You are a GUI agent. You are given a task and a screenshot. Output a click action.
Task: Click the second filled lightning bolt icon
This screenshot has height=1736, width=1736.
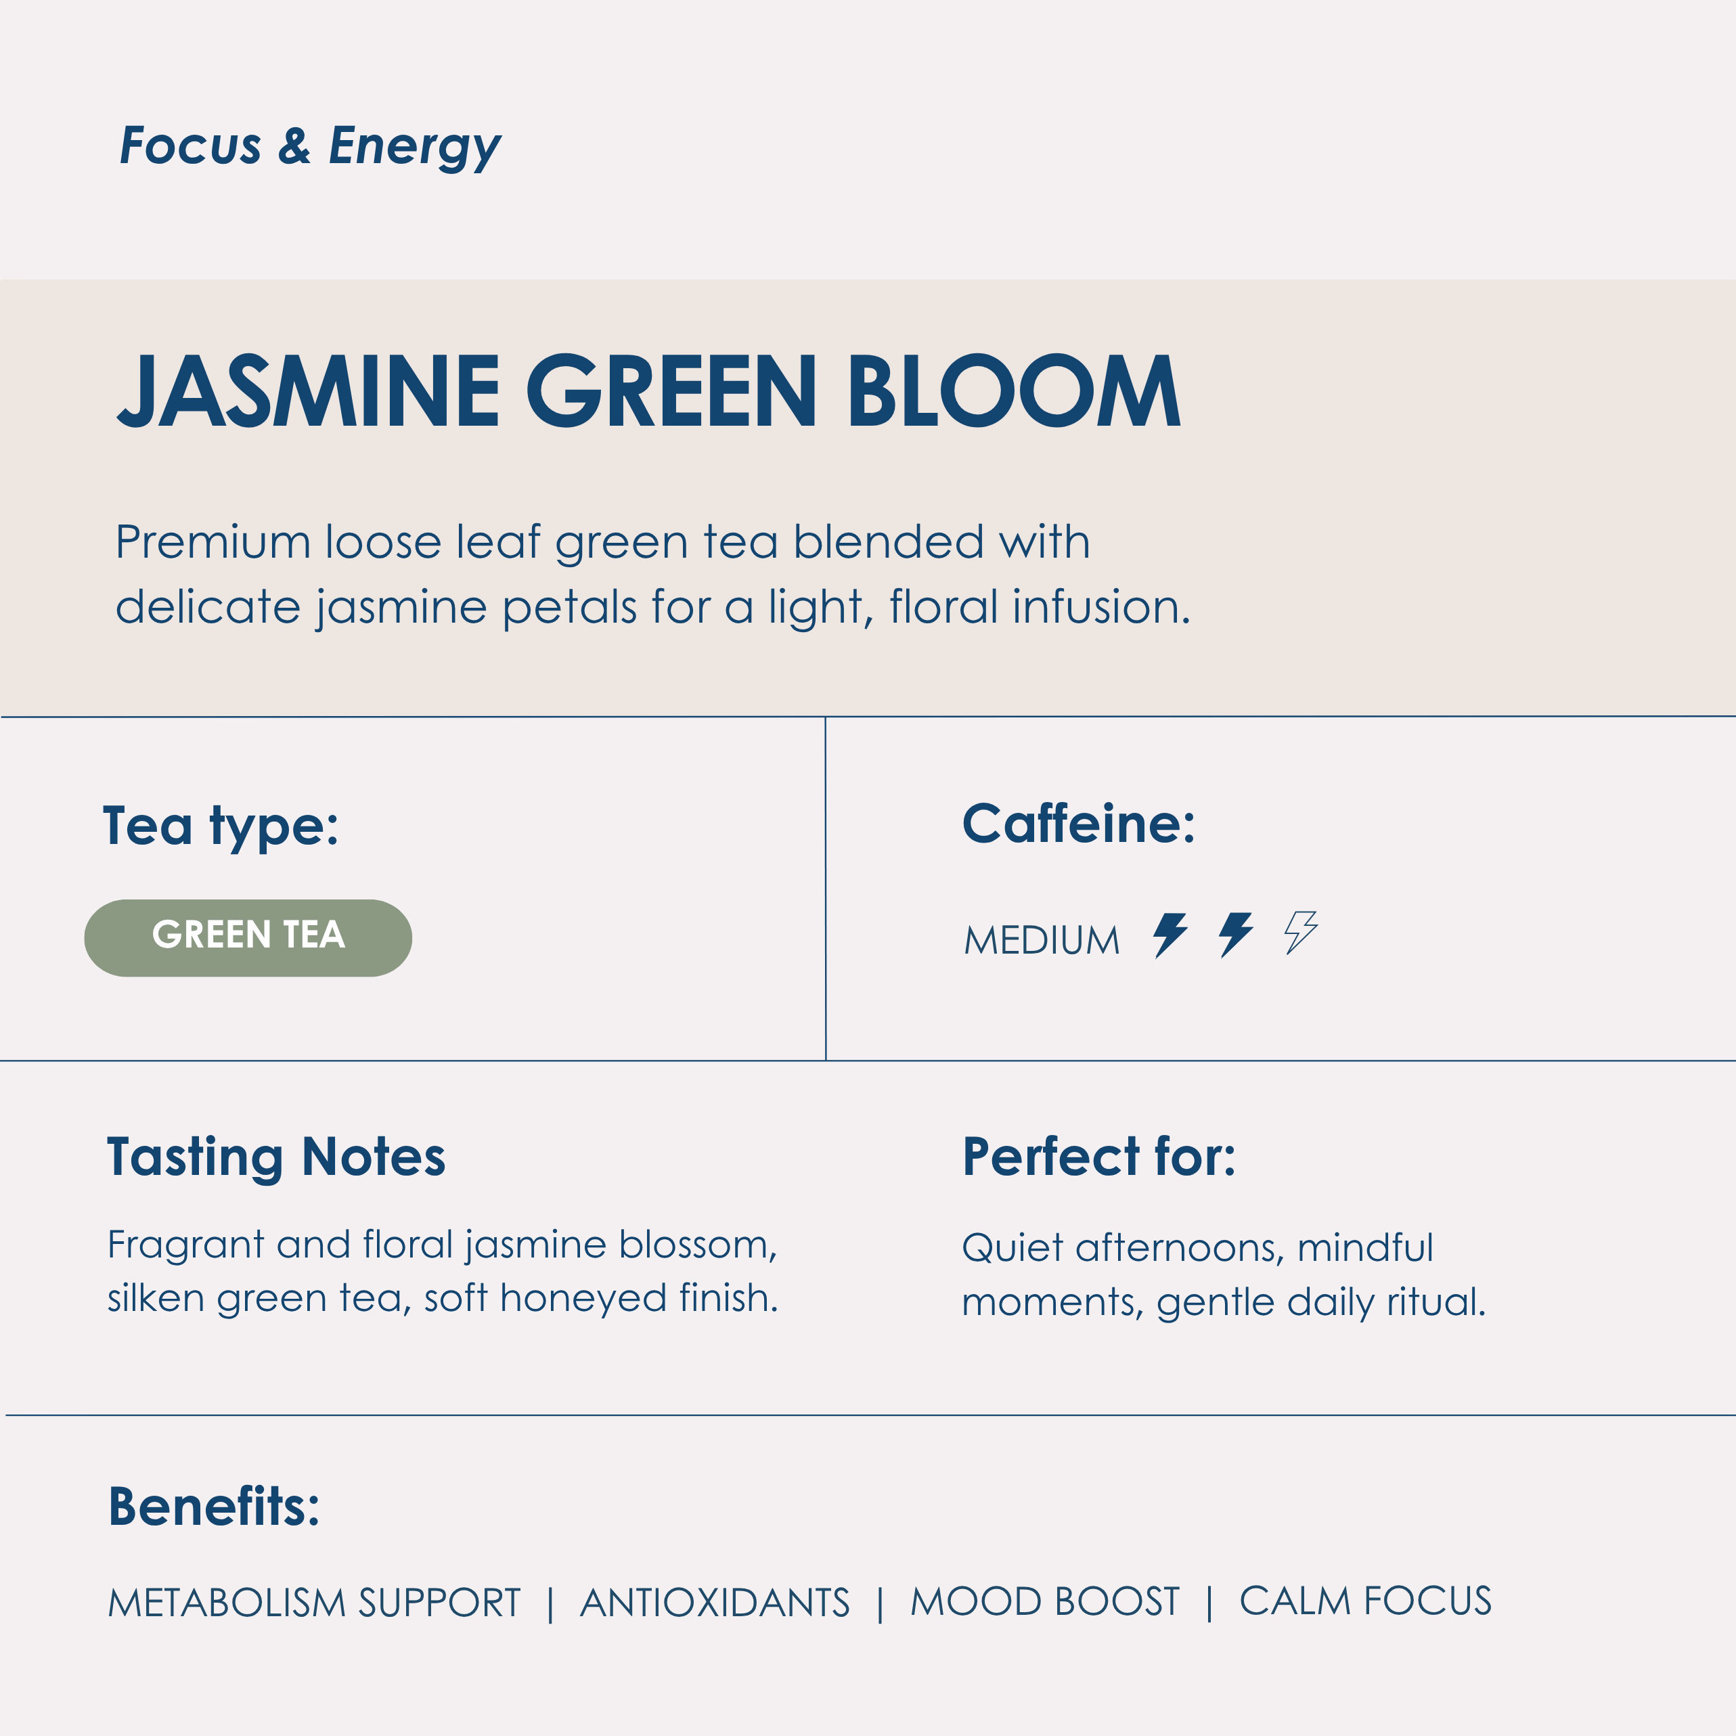pyautogui.click(x=1236, y=935)
